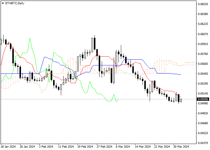
Task: Click the 0.05760 price axis label
Action: 203,54
